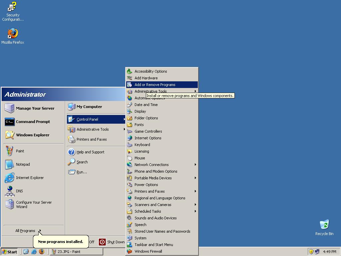Viewport: 341px width, 256px height.
Task: Expand the All Programs arrow
Action: point(40,231)
